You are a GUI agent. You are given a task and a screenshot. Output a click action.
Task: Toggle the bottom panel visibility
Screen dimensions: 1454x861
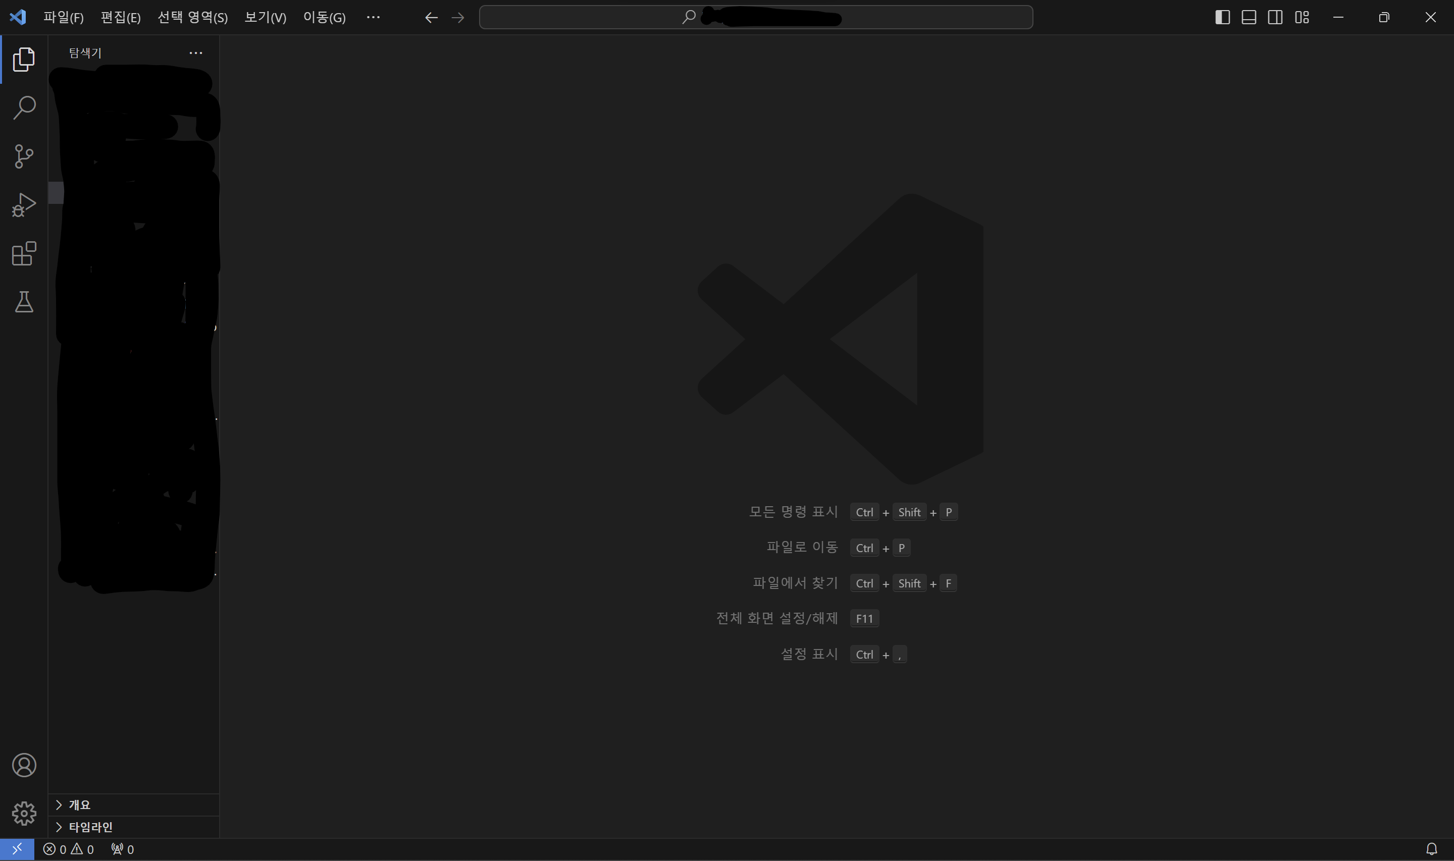(x=1249, y=17)
